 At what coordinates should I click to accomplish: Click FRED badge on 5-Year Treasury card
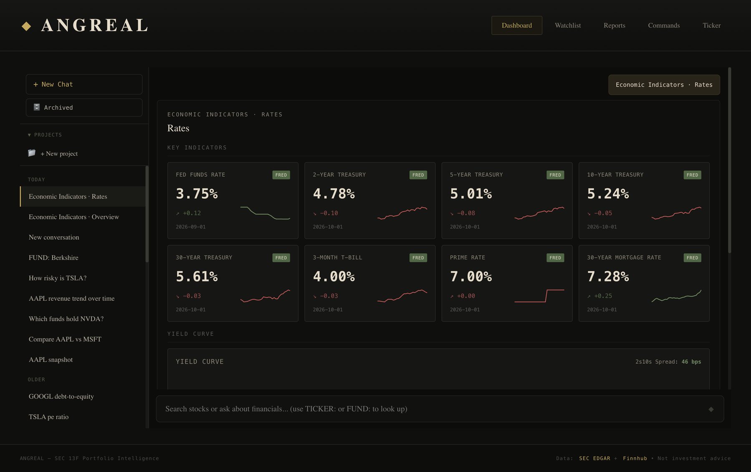click(x=555, y=175)
